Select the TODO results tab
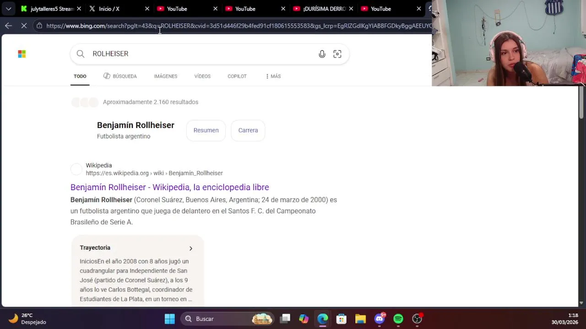 (x=80, y=76)
